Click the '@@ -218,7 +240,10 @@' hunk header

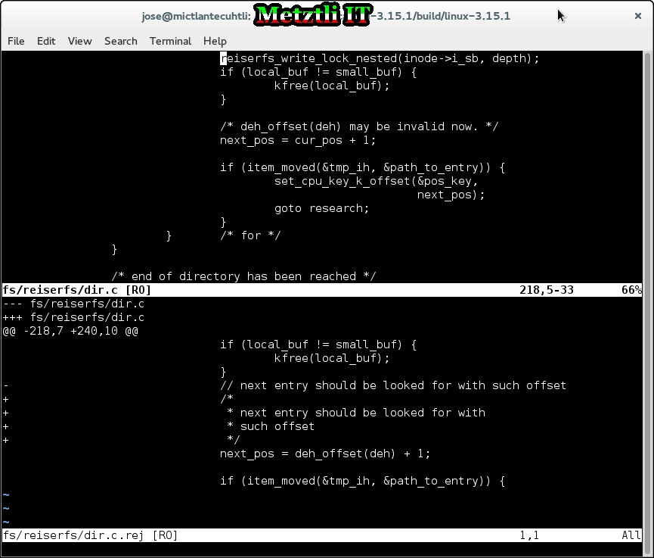click(70, 331)
